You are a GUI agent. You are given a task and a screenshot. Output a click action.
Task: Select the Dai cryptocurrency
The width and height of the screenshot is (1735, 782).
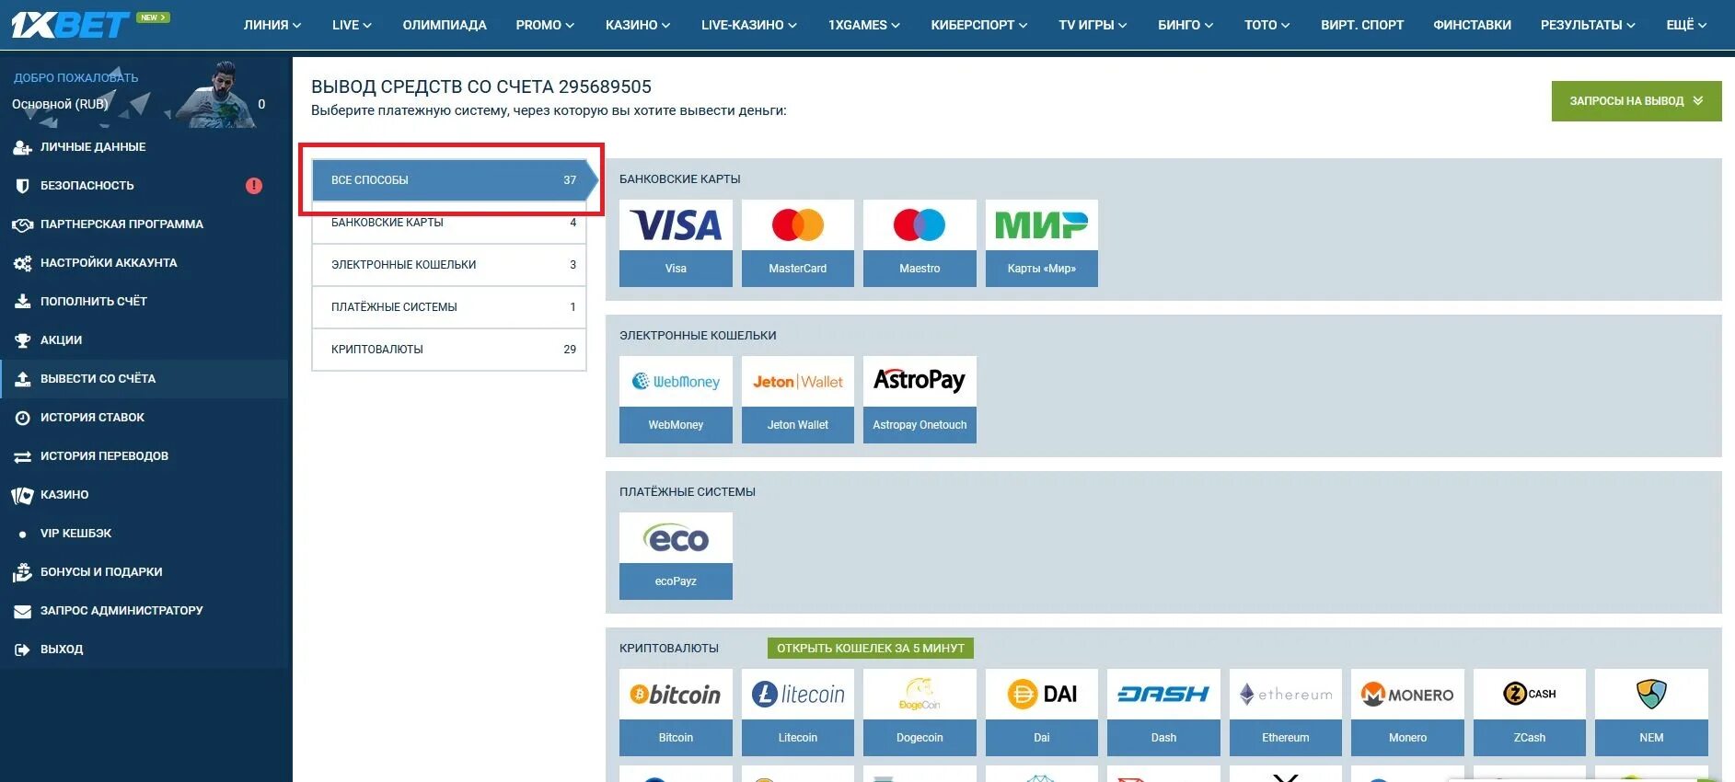click(1042, 712)
